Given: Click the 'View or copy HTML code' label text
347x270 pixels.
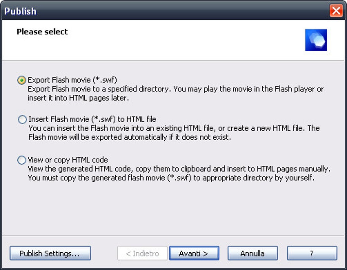Looking at the screenshot, I should (68, 160).
